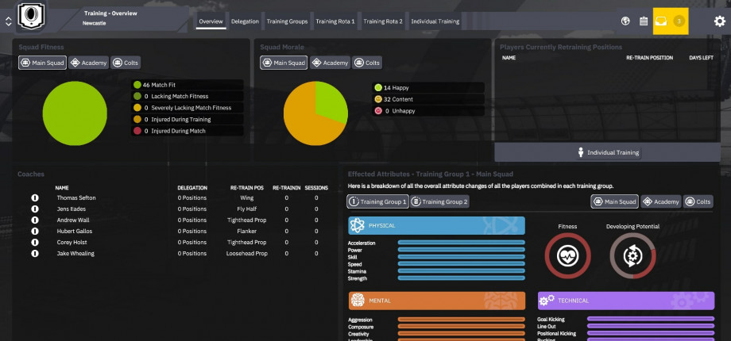Click the RE-TRAIN POSITION column header

[649, 58]
